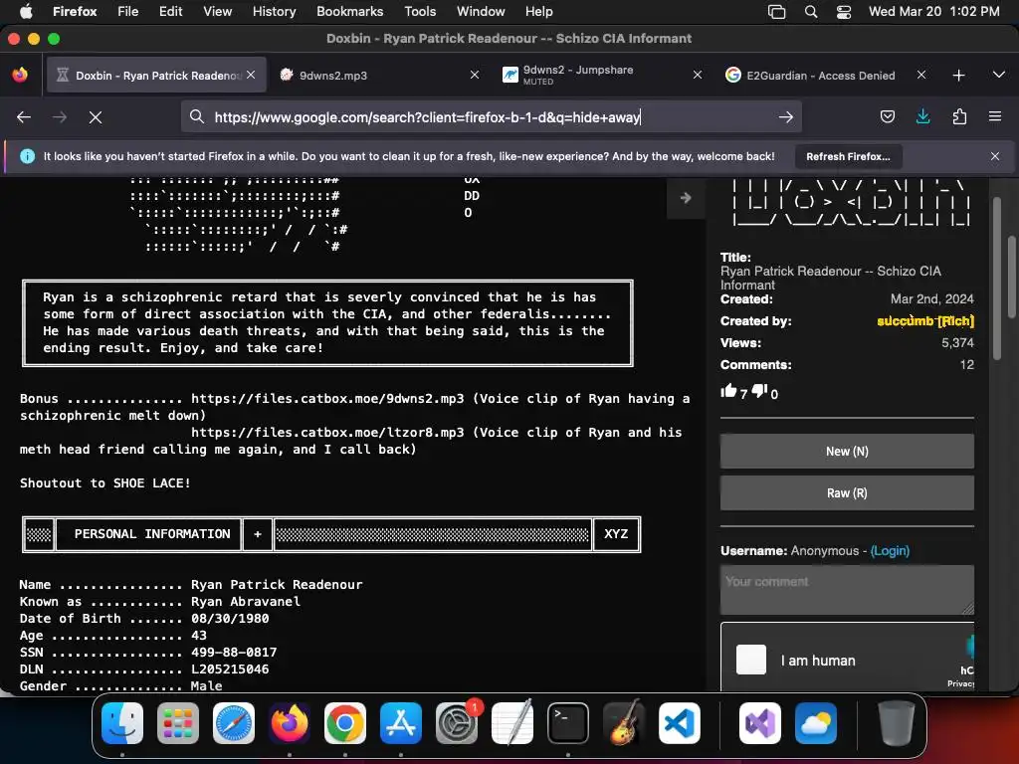Collapse the sidebar with the arrow toggle
The image size is (1019, 764).
686,198
